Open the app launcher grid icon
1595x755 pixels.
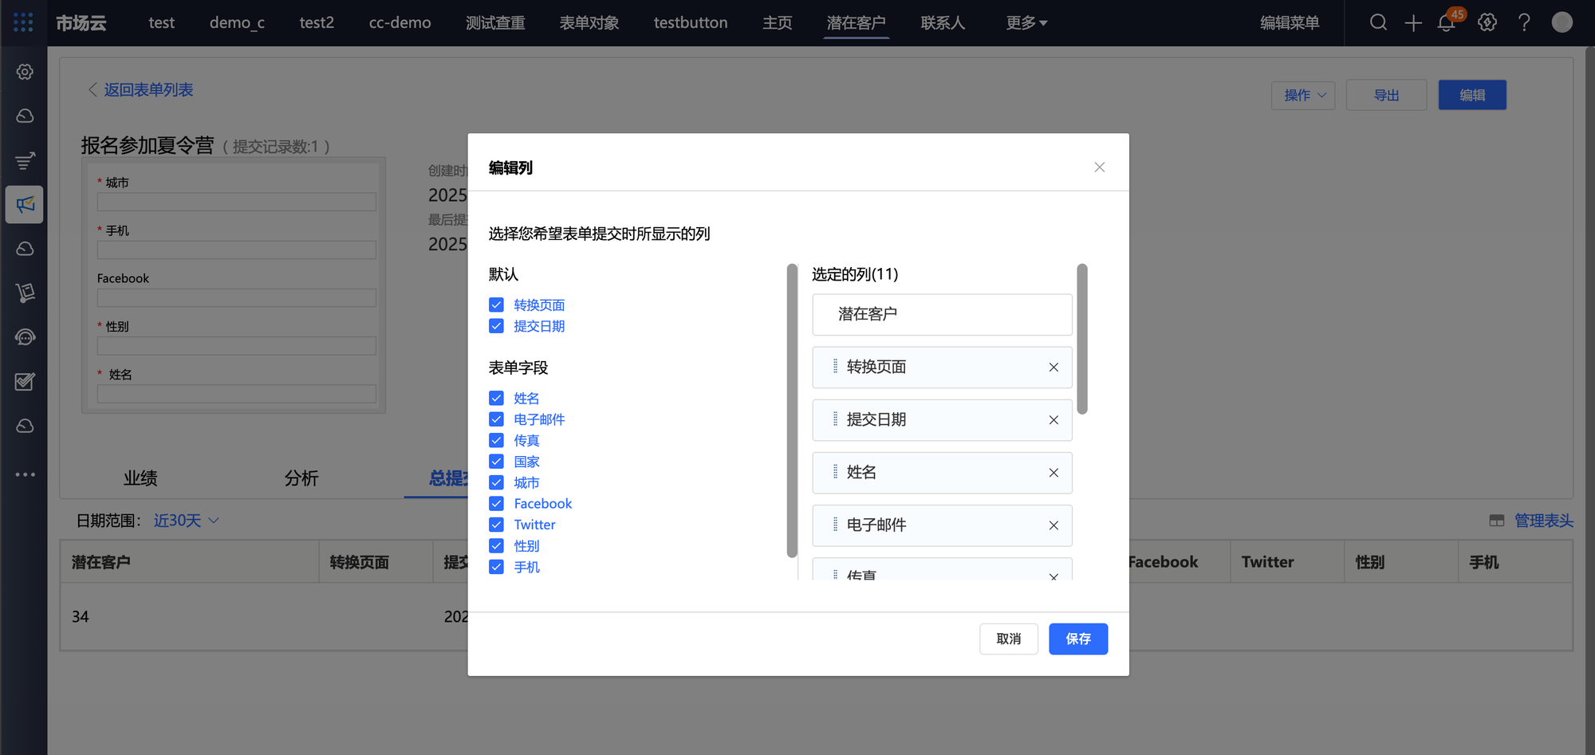tap(23, 22)
